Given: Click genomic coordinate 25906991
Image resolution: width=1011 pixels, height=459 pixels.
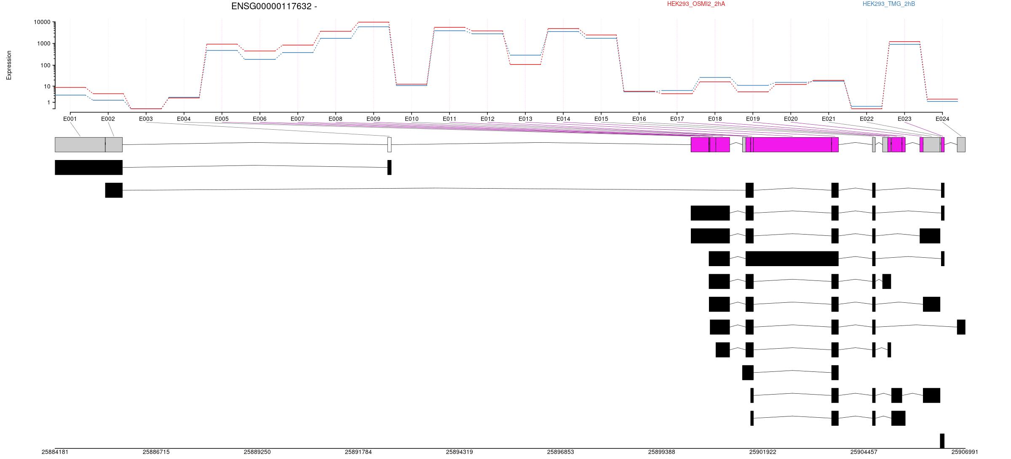Looking at the screenshot, I should (965, 452).
